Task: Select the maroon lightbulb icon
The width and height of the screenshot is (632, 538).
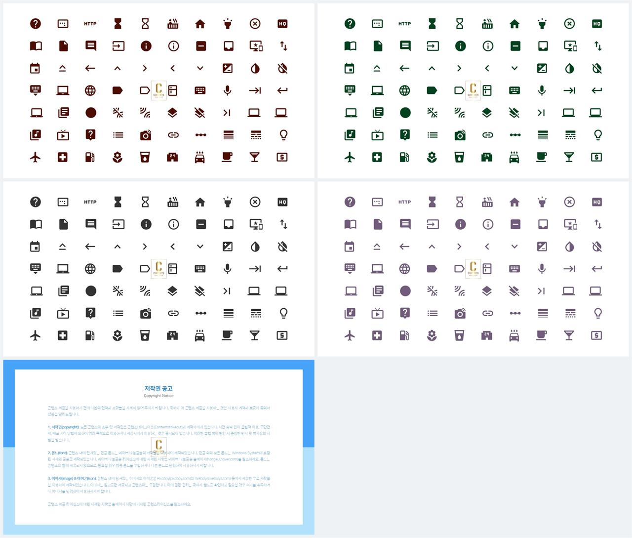Action: 283,135
